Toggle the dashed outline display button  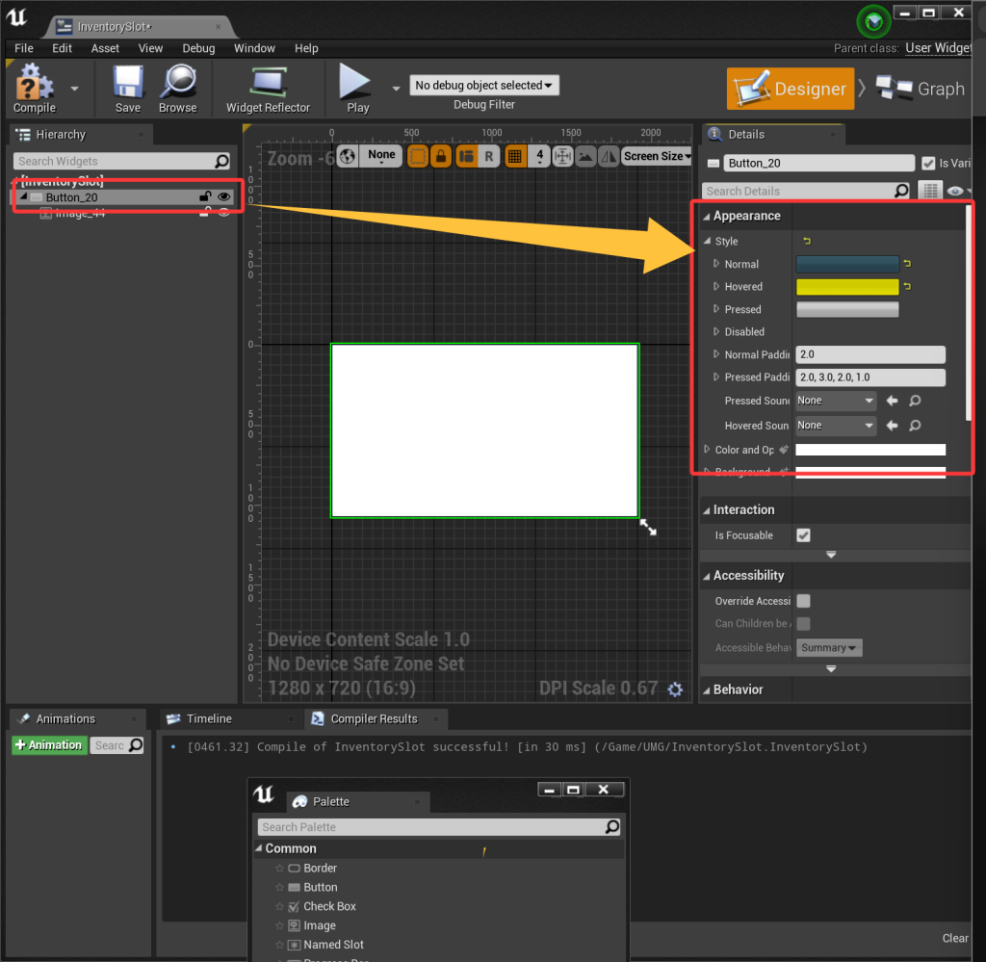[x=418, y=157]
